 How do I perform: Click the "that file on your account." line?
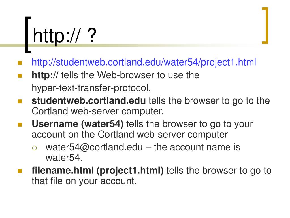[84, 181]
